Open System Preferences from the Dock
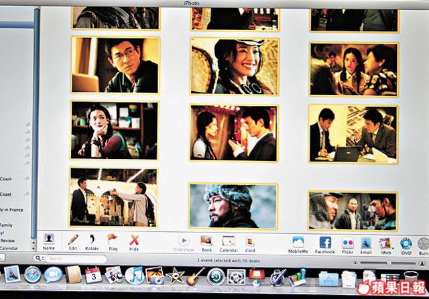The width and height of the screenshot is (429, 299). click(x=237, y=277)
